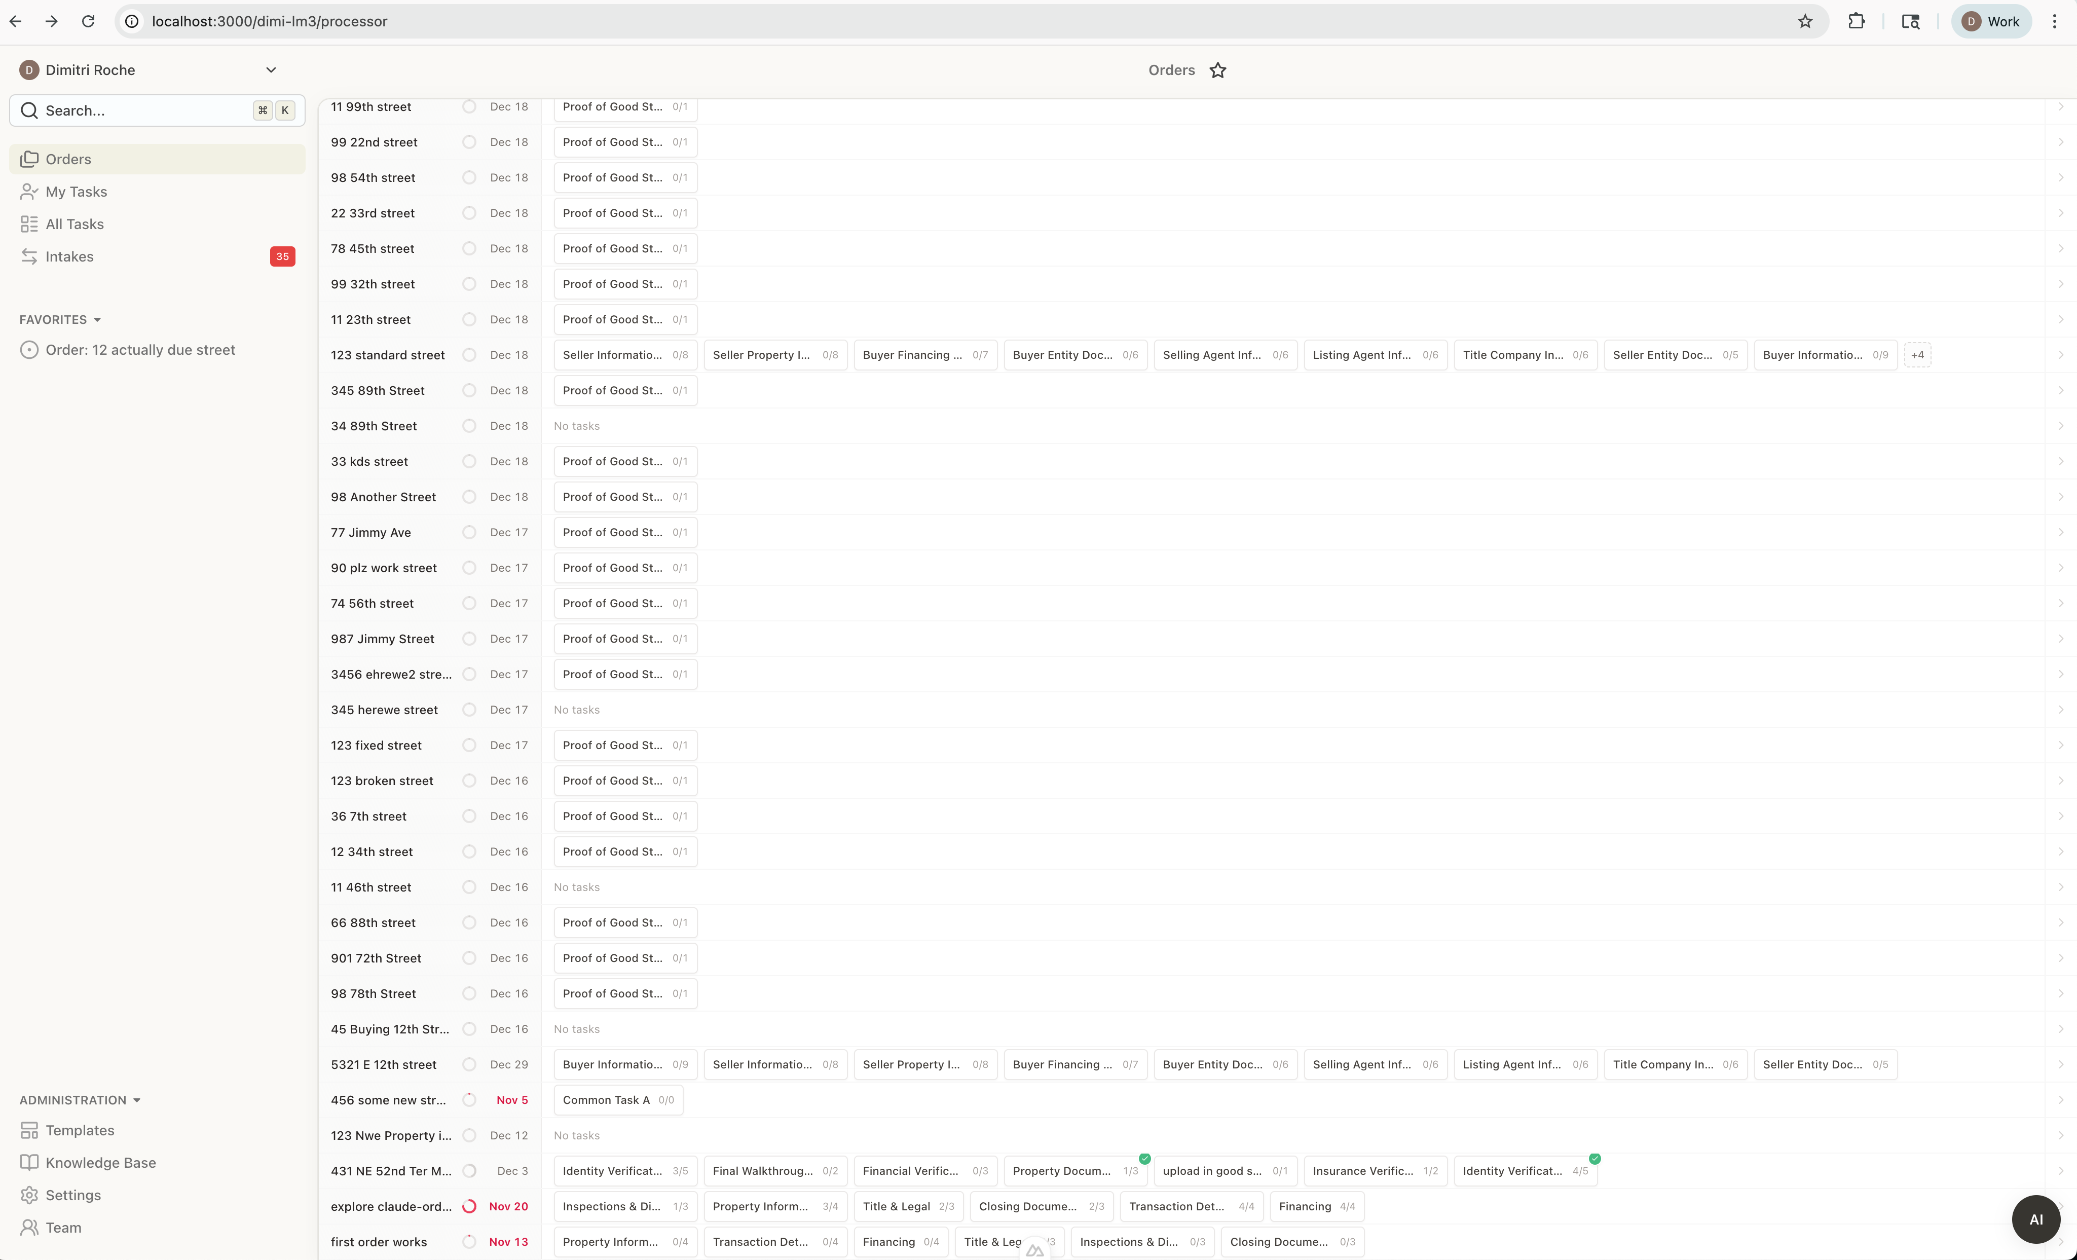Screen dimensions: 2077x1260
Task: Go to Settings in the sidebar
Action: tap(72, 1195)
